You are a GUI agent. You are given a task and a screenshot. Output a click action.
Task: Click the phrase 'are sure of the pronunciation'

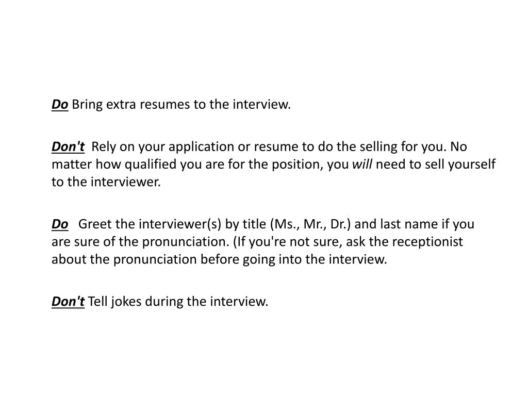[138, 242]
